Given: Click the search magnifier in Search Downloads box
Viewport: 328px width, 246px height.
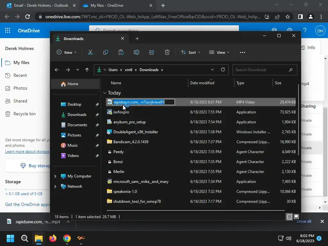Looking at the screenshot, I should coord(291,70).
